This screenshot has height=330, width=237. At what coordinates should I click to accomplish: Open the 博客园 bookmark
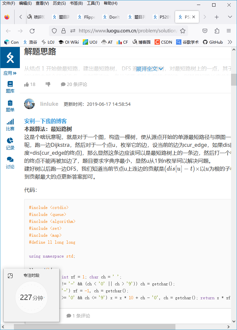click(x=141, y=42)
